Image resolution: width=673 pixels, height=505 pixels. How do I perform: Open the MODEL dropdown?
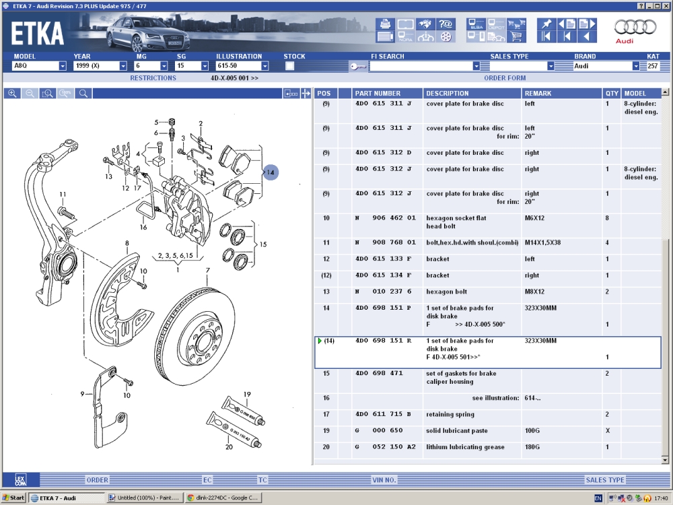[x=63, y=66]
